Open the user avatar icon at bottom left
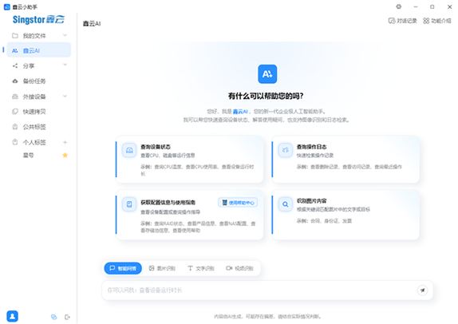 click(x=12, y=316)
